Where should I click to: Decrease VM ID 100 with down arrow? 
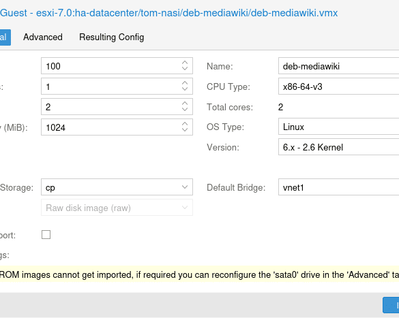pyautogui.click(x=185, y=69)
